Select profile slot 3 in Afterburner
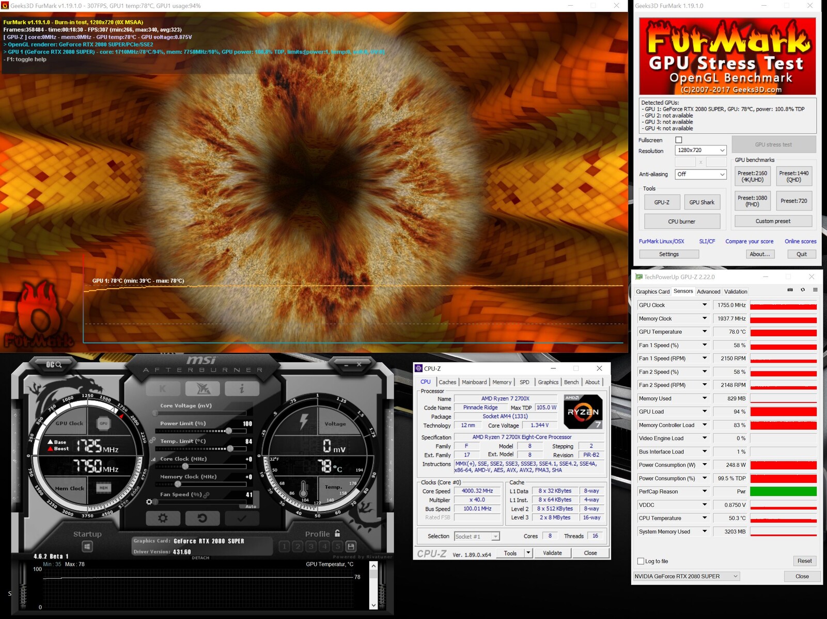 (311, 546)
